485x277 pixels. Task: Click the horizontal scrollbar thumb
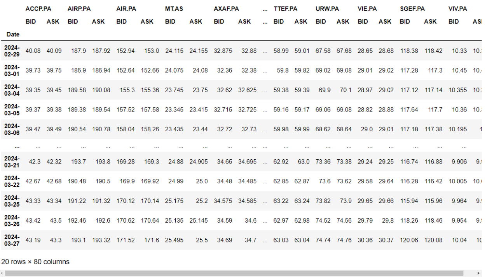pos(234,273)
